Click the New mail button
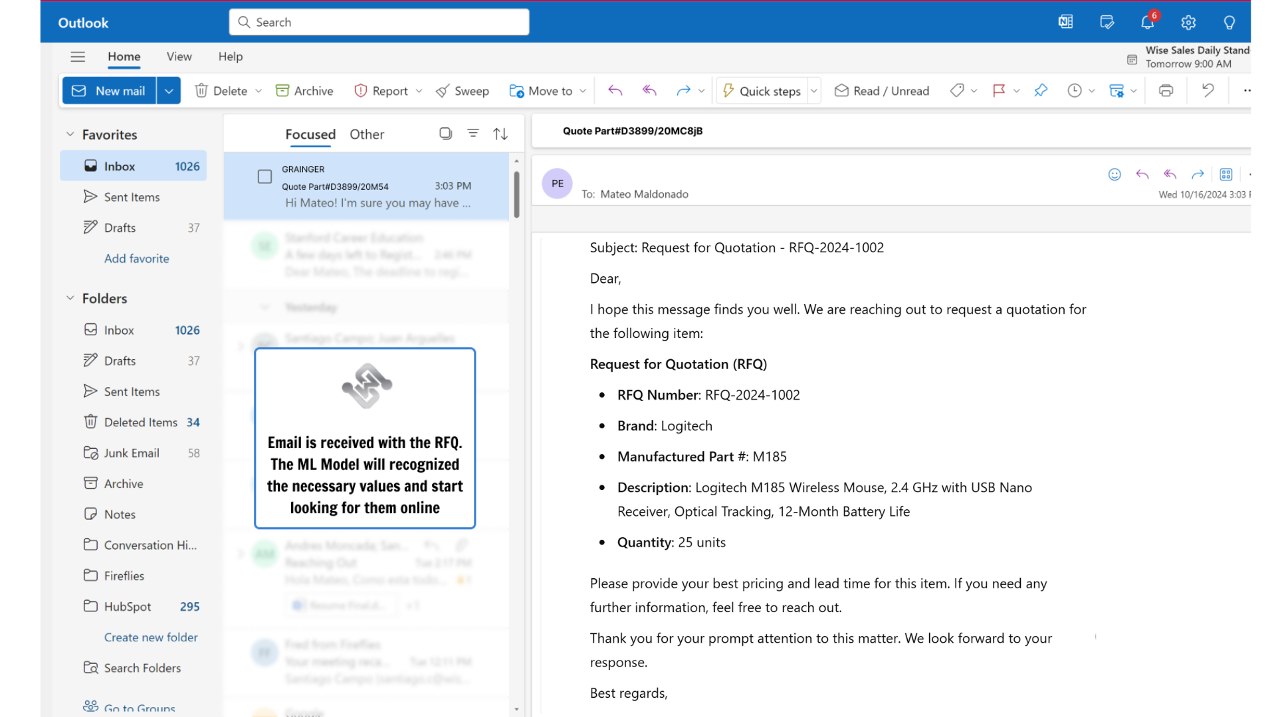The height and width of the screenshot is (717, 1276). tap(110, 91)
